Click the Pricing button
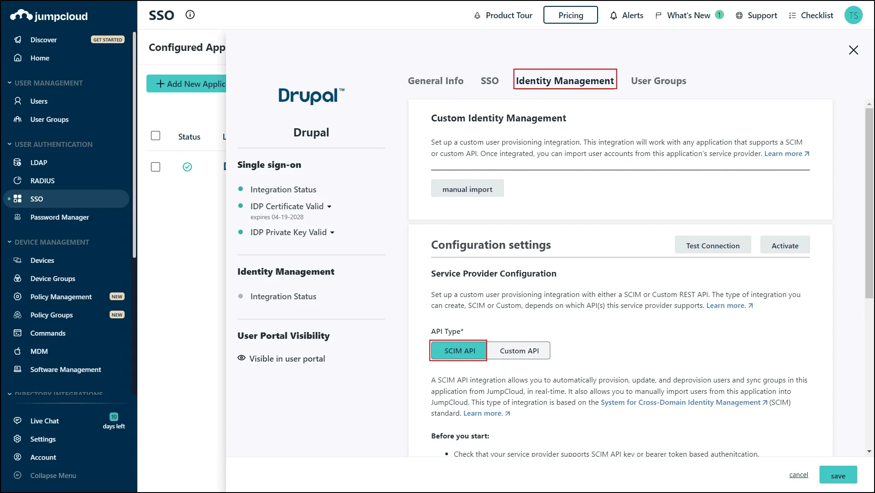This screenshot has height=493, width=875. [x=571, y=15]
